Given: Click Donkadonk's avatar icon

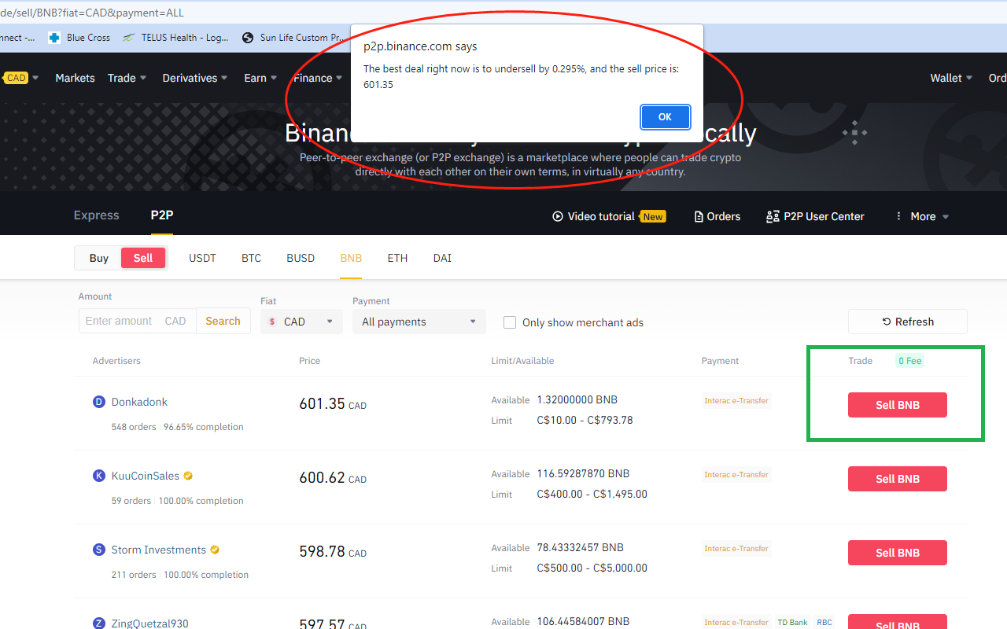Looking at the screenshot, I should tap(98, 401).
